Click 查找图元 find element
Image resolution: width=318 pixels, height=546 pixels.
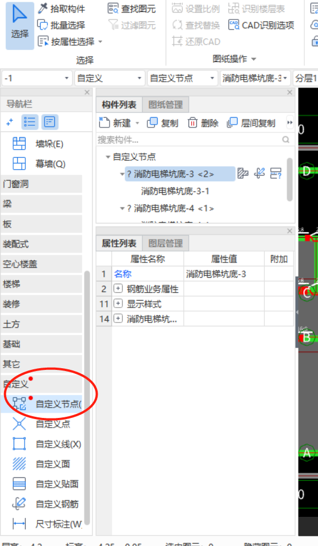(132, 9)
